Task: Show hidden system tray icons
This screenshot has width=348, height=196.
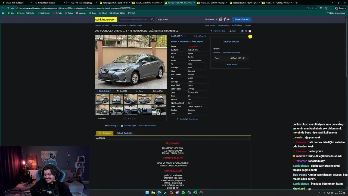Action: pos(320,193)
